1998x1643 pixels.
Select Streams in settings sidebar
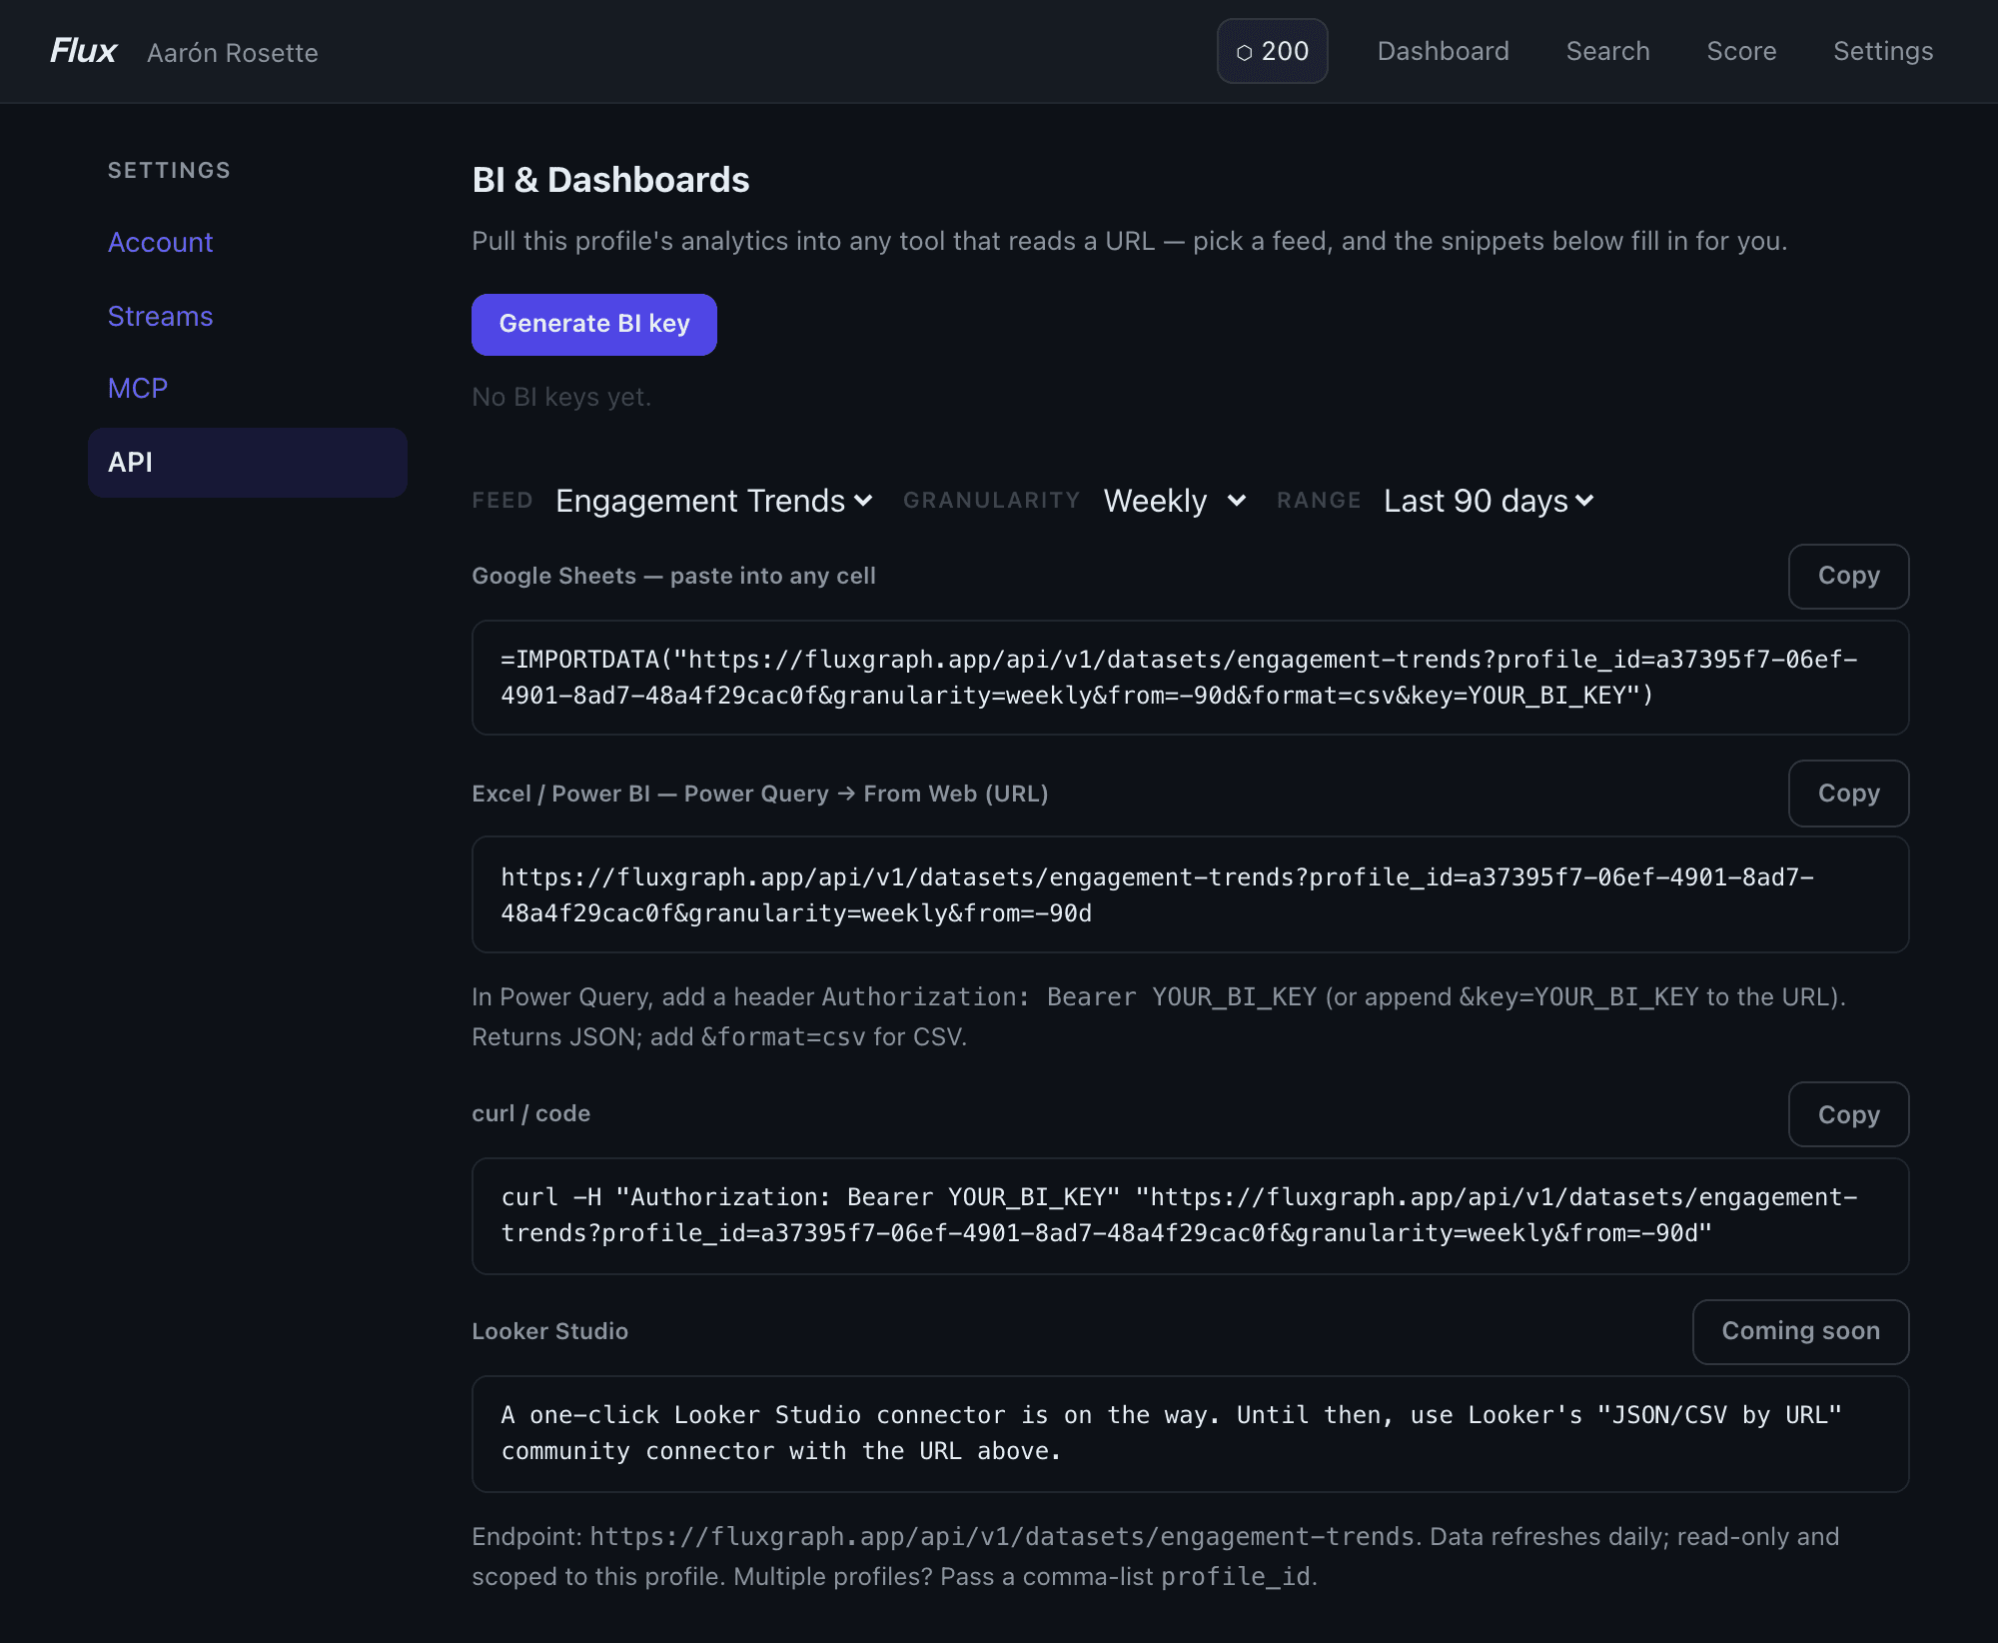160,316
